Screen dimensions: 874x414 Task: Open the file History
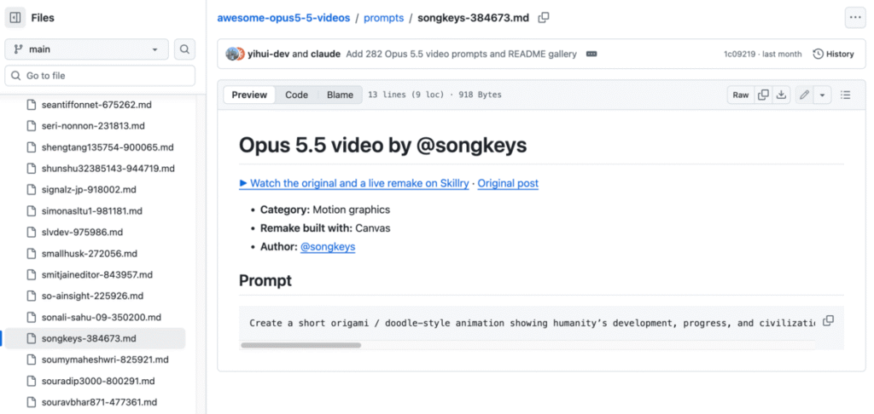click(x=833, y=54)
